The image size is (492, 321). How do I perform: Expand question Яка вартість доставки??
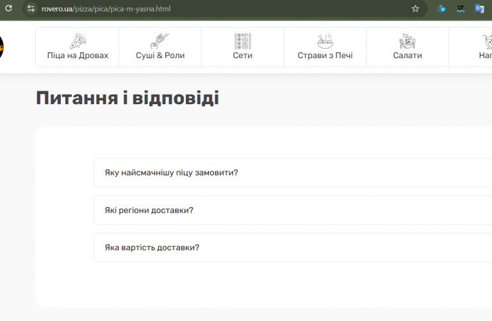click(x=293, y=247)
